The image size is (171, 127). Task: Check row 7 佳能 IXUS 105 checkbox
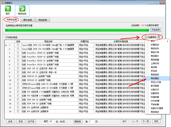[x=18, y=68]
